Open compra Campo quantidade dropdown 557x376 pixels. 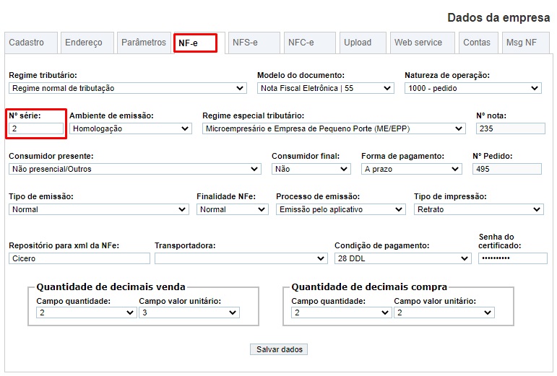pyautogui.click(x=342, y=312)
